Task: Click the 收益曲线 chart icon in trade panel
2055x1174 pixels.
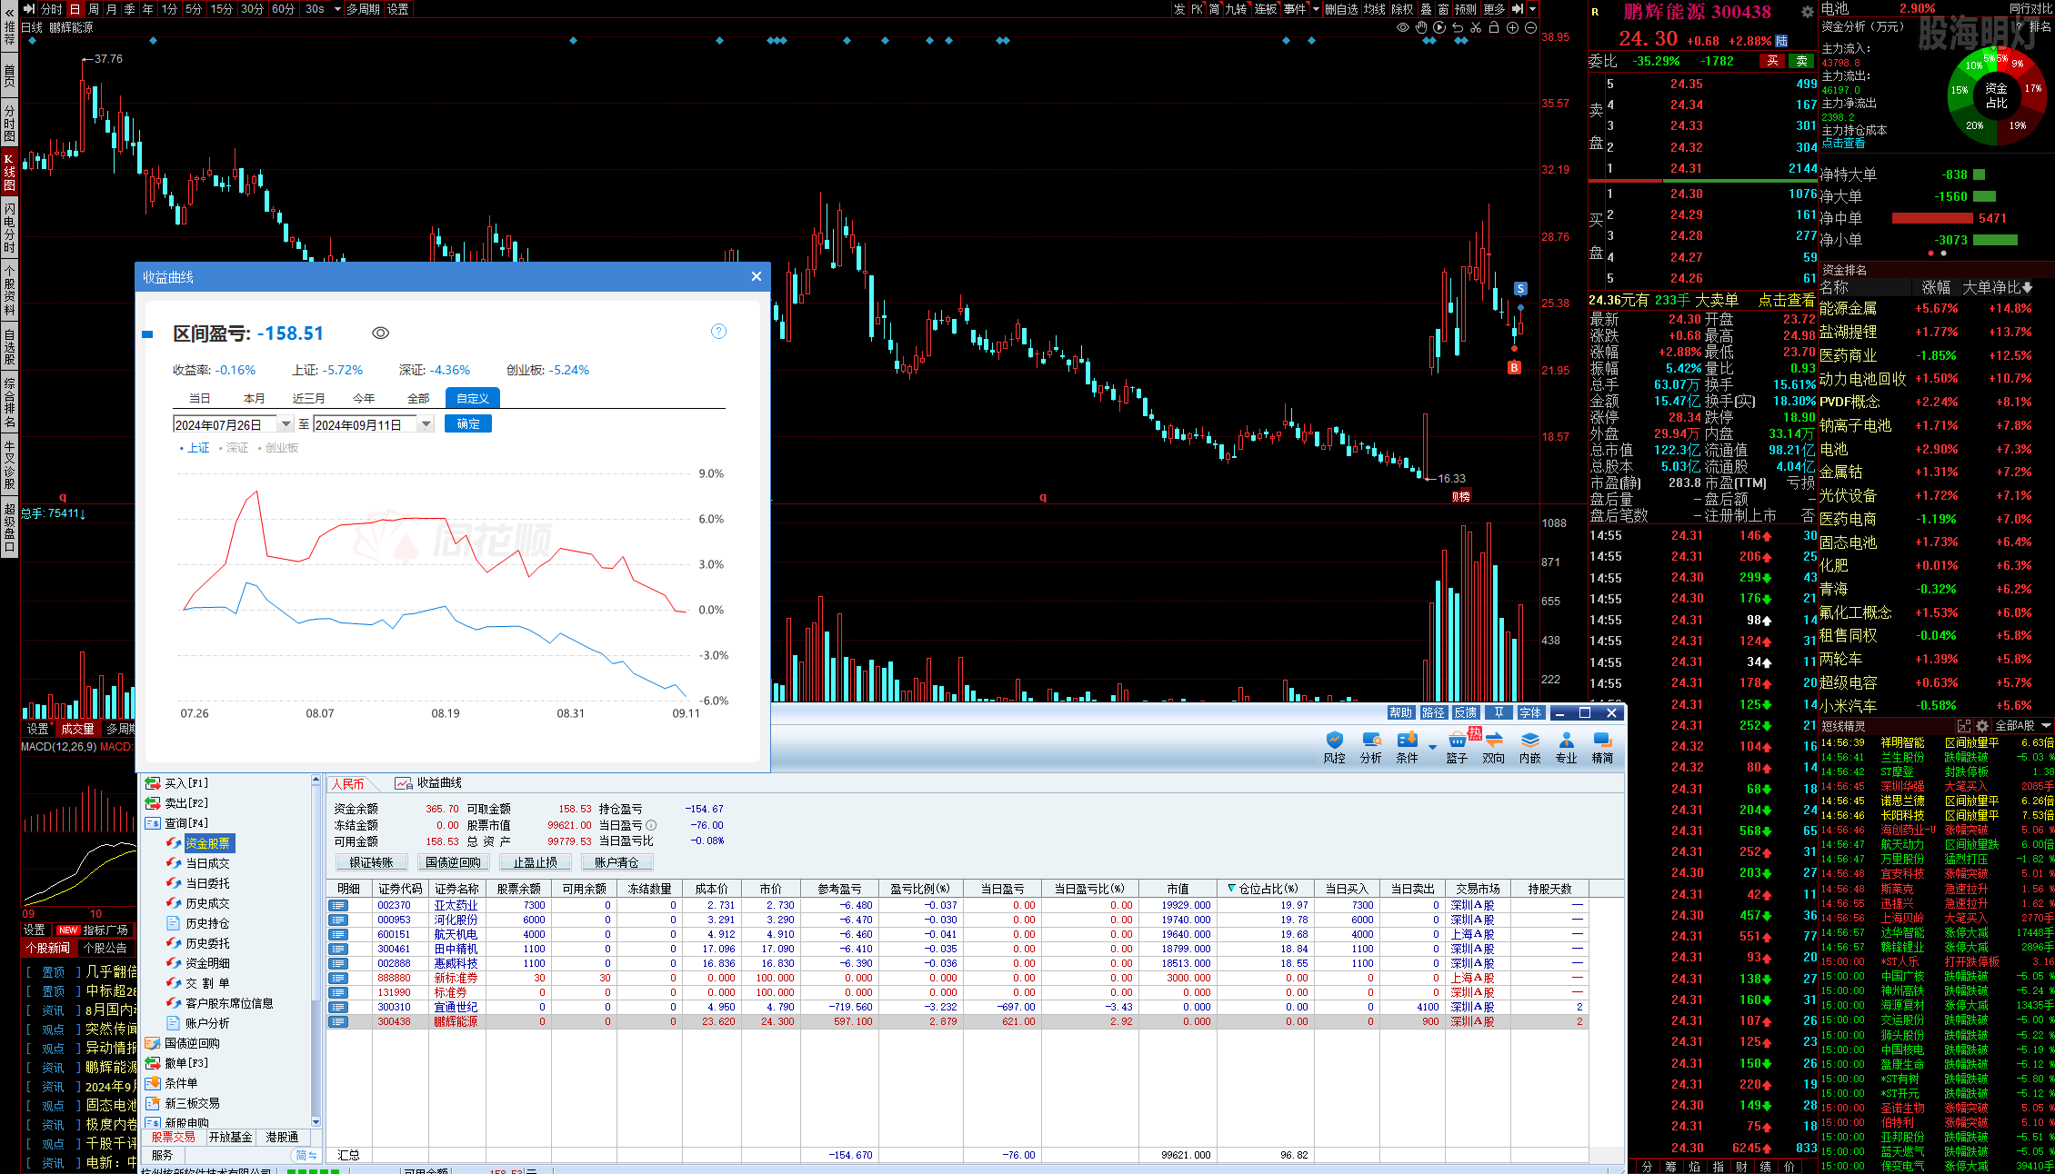Action: [402, 783]
